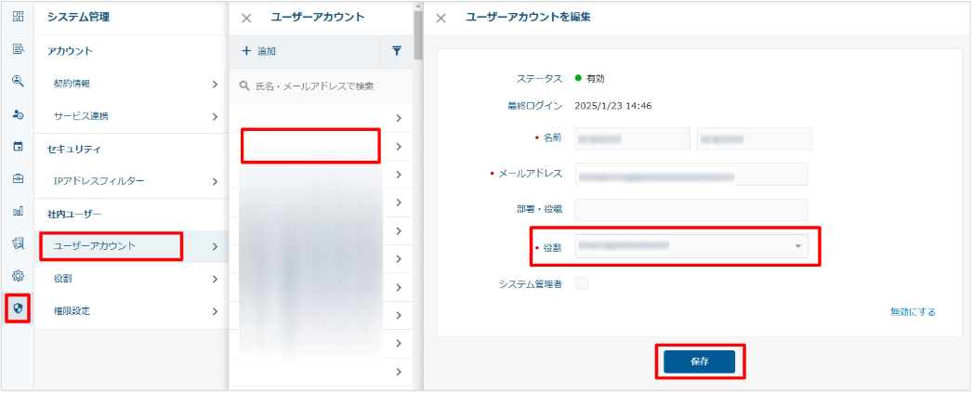Click the 追加 button to add user
The image size is (973, 393).
(259, 51)
